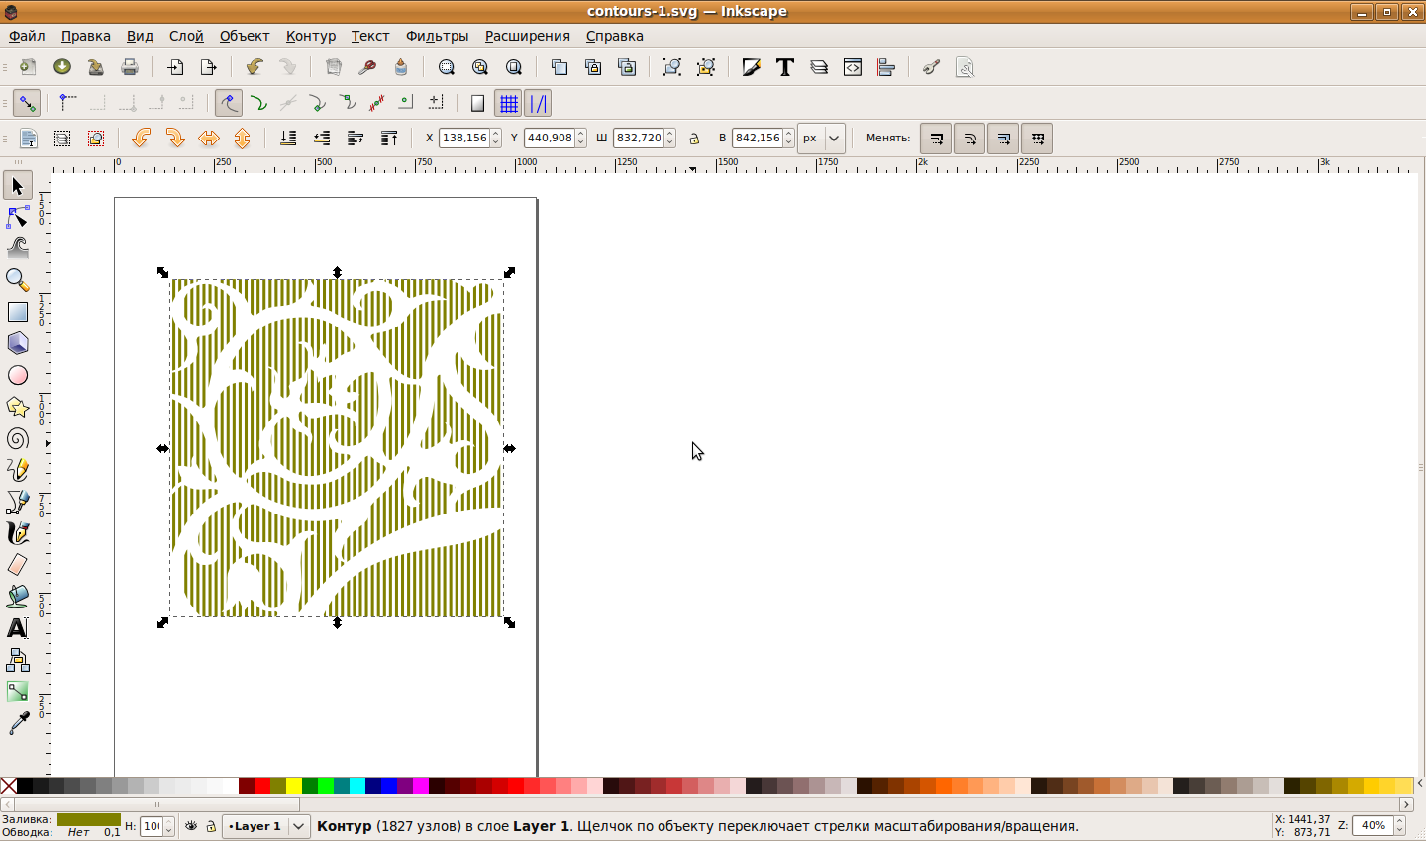Image resolution: width=1426 pixels, height=841 pixels.
Task: Zoom to fit selection icon
Action: (447, 67)
